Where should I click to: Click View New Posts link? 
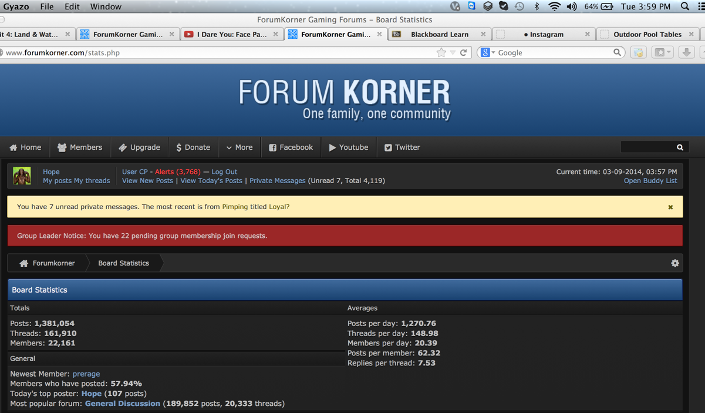(147, 180)
